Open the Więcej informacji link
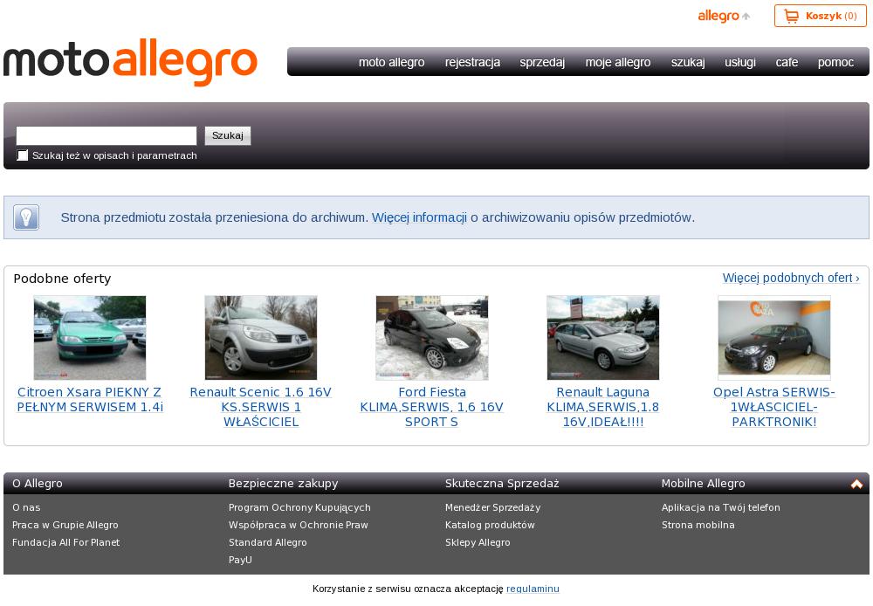 419,217
